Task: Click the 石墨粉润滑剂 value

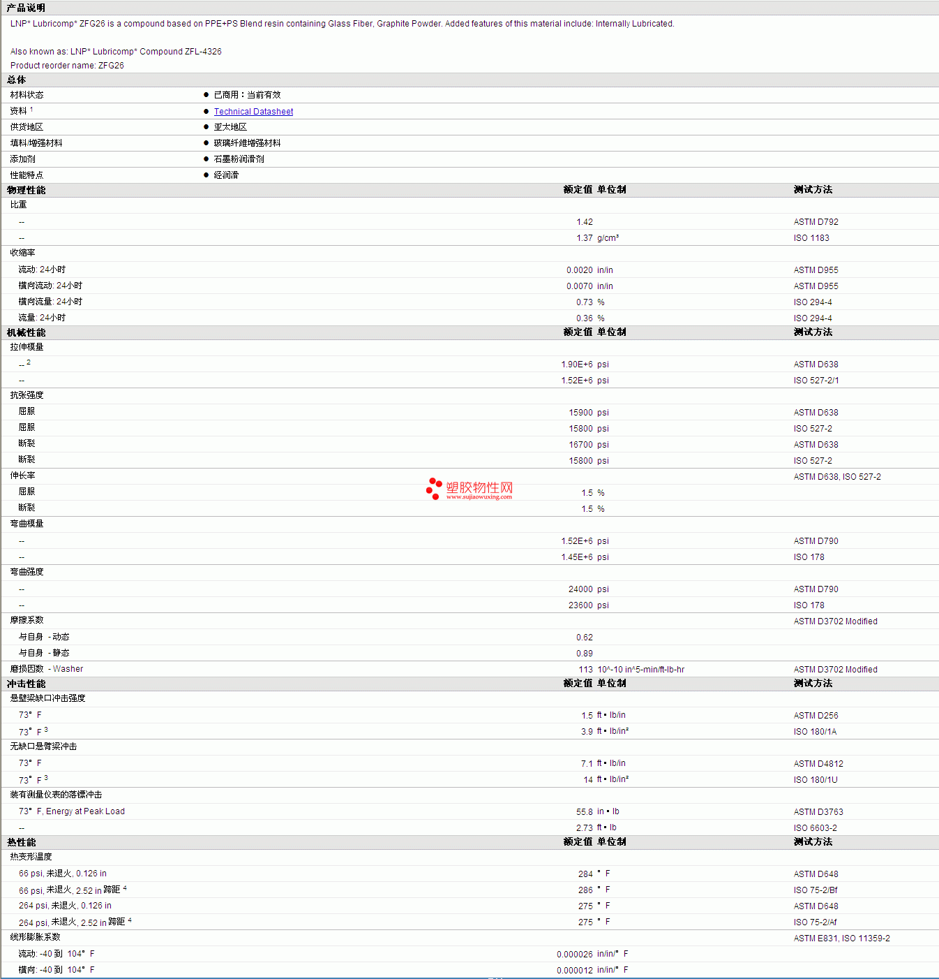Action: pyautogui.click(x=239, y=159)
